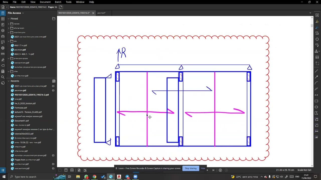Collapse the Pinned section

tap(9, 19)
